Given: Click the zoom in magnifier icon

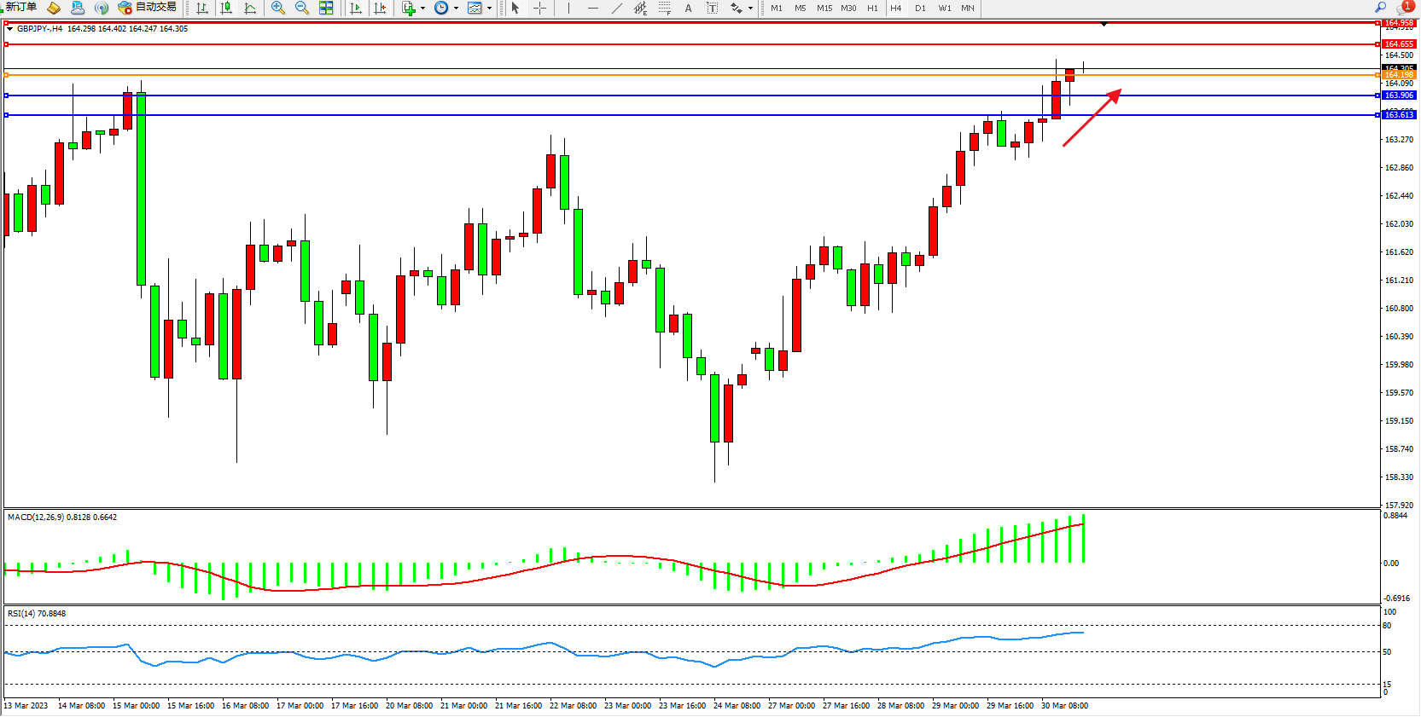Looking at the screenshot, I should point(278,9).
